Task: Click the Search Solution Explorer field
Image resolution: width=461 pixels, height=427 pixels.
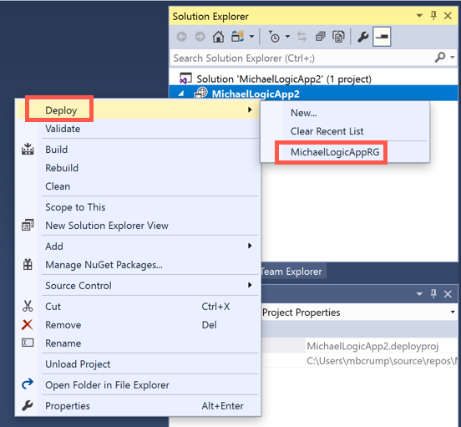Action: (x=301, y=58)
